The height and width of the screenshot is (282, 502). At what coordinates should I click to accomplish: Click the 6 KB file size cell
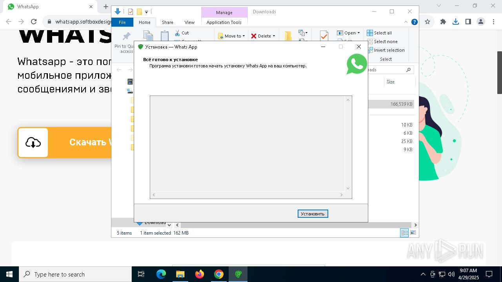pyautogui.click(x=408, y=133)
